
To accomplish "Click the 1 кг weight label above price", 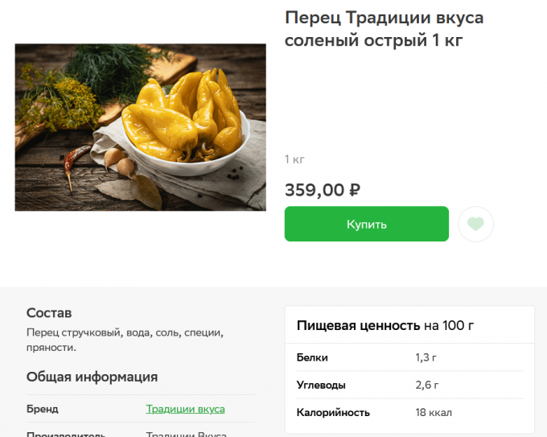I will [x=294, y=159].
